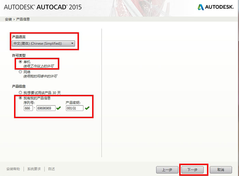Click the 产品语言 label text
This screenshot has width=239, height=176.
coord(19,37)
